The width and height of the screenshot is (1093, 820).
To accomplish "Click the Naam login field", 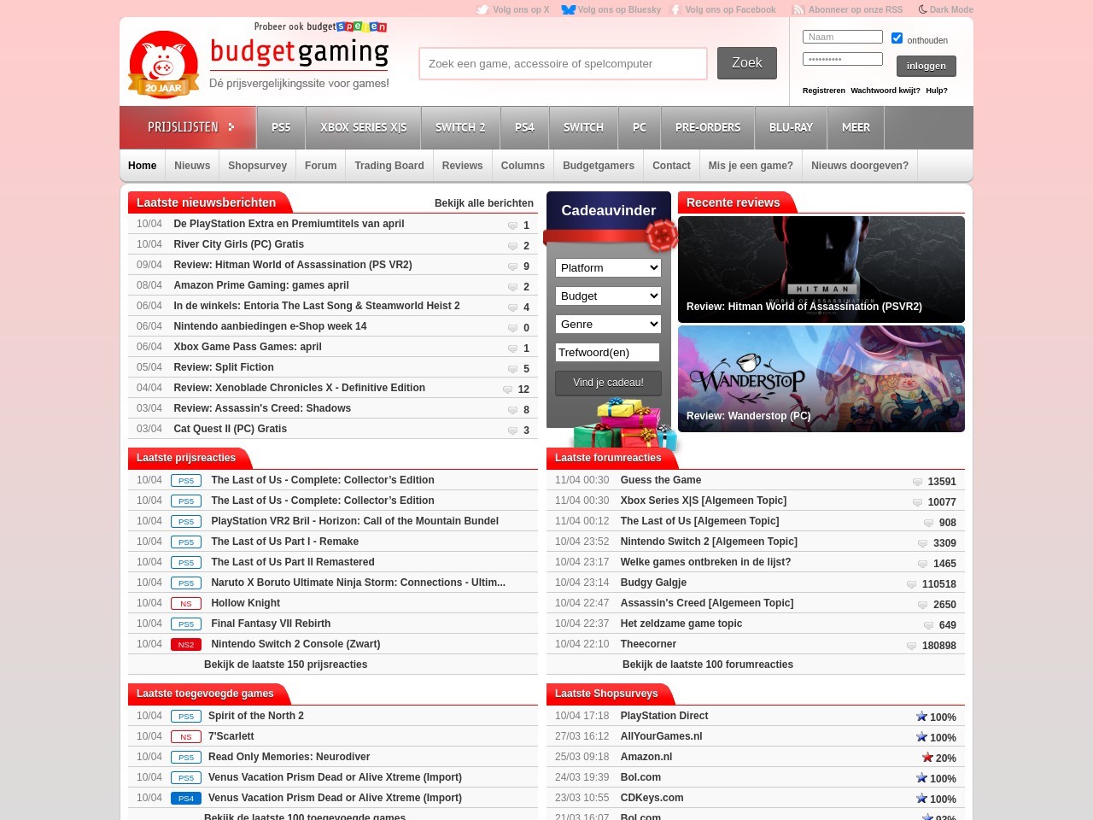I will click(843, 37).
